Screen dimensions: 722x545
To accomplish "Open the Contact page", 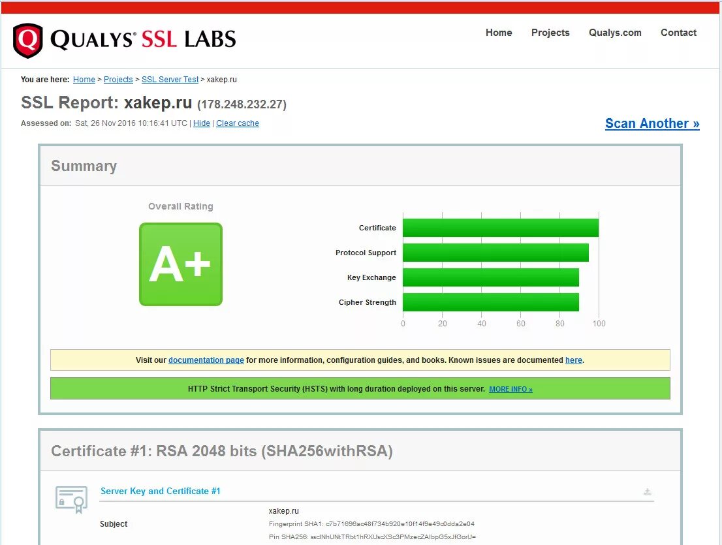I will pos(678,33).
